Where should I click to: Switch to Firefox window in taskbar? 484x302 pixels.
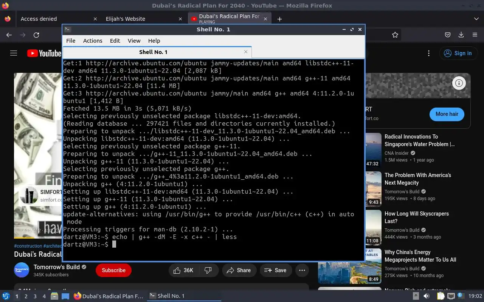[109, 296]
